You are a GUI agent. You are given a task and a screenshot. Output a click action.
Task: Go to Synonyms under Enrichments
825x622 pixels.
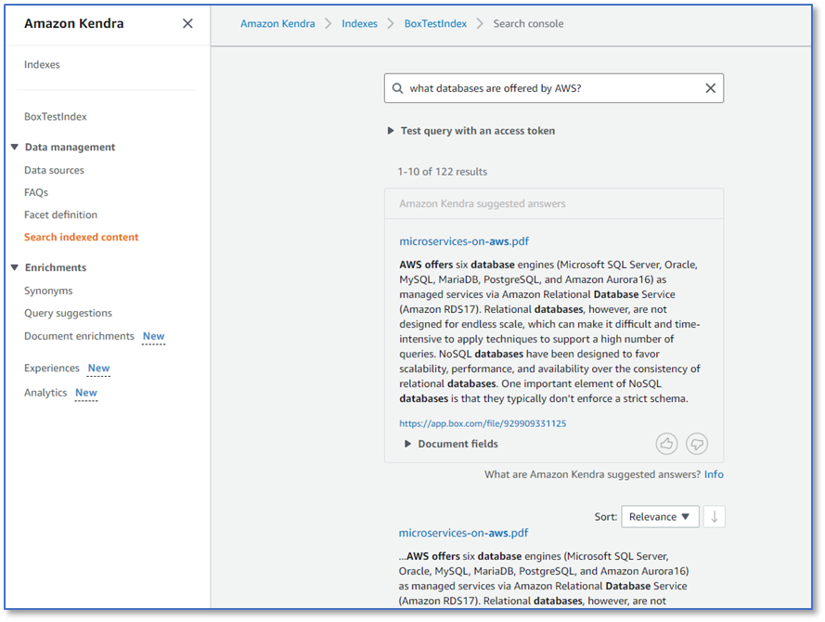(x=48, y=291)
